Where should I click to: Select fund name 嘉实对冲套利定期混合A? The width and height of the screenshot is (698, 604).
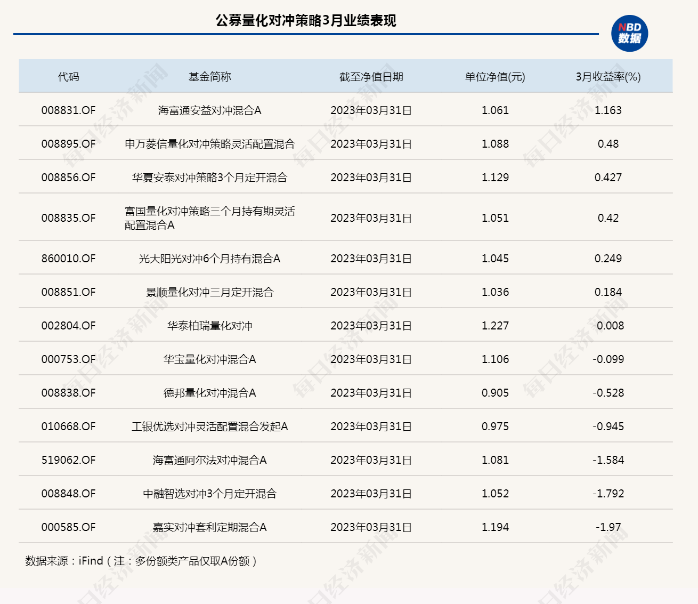click(210, 527)
